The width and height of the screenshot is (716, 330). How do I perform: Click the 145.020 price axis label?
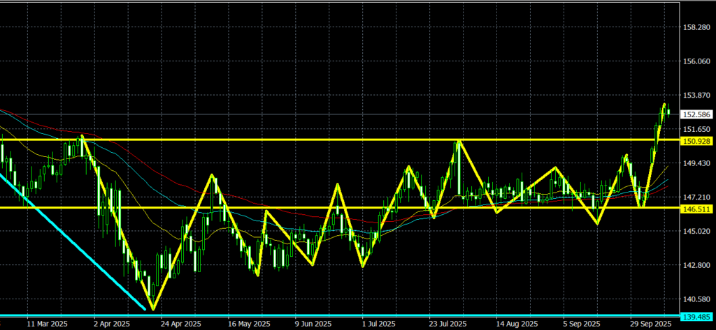click(696, 231)
